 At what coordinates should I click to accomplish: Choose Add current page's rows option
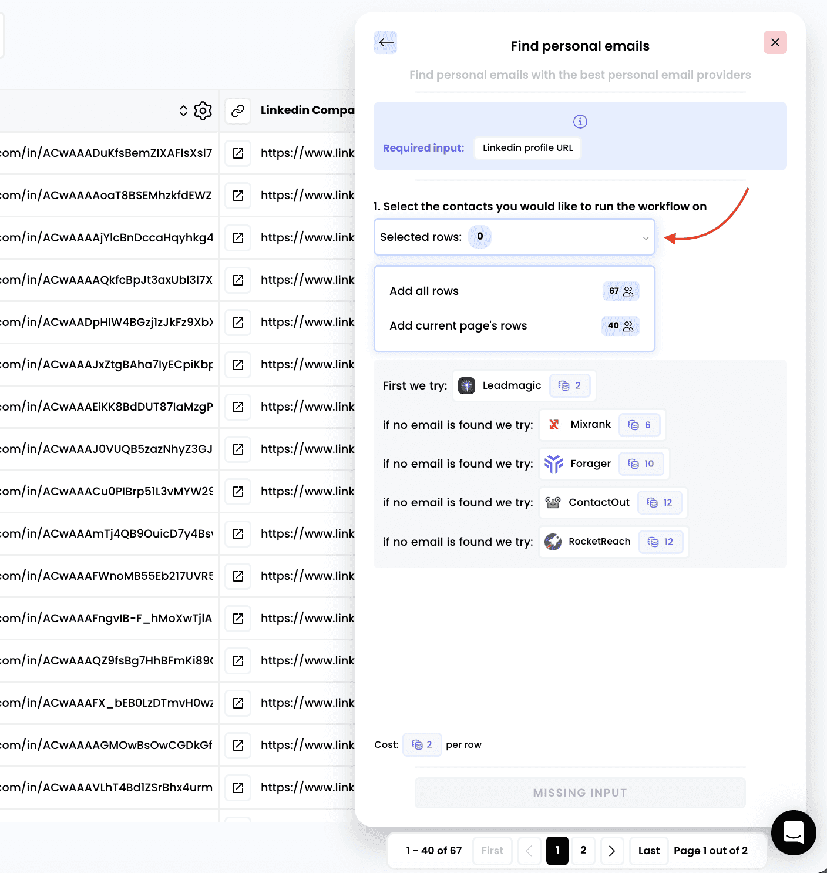click(x=515, y=326)
